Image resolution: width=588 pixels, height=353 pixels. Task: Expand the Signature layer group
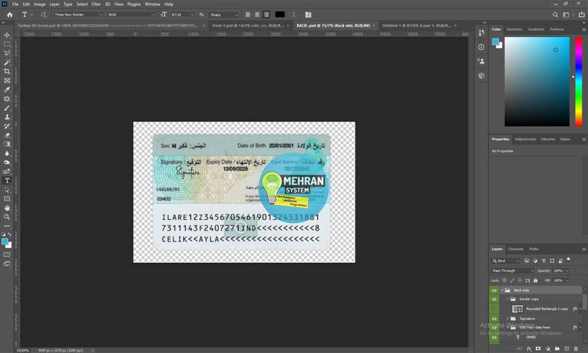pyautogui.click(x=508, y=317)
